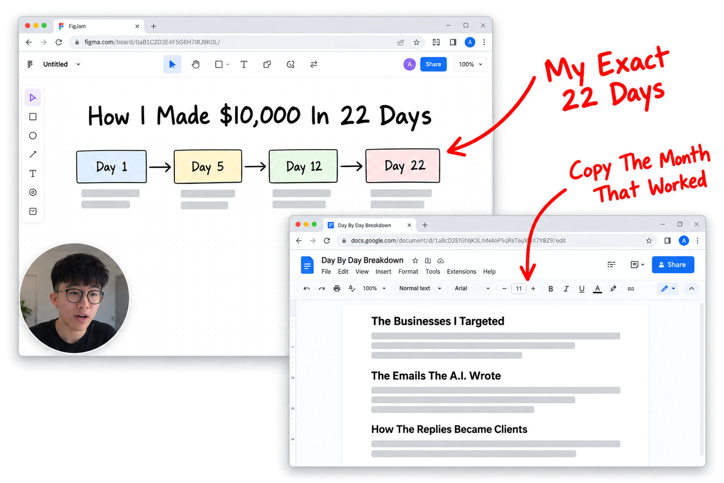Print the Day By Day Breakdown document
724x483 pixels.
337,288
